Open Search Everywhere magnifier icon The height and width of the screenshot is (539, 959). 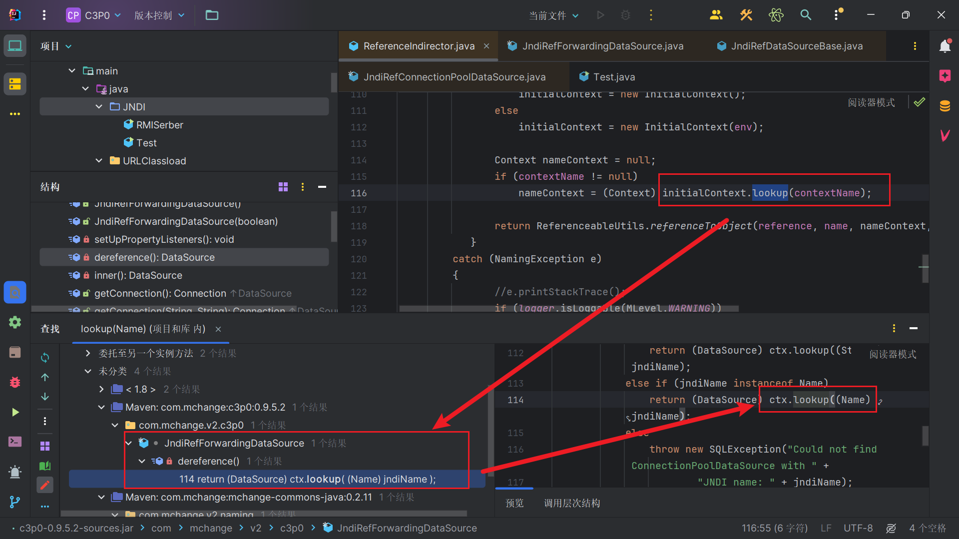pyautogui.click(x=806, y=15)
